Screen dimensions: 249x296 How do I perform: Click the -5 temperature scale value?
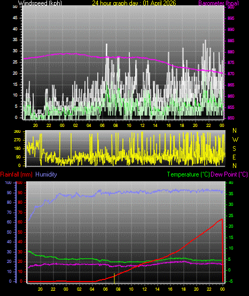(x=230, y=281)
